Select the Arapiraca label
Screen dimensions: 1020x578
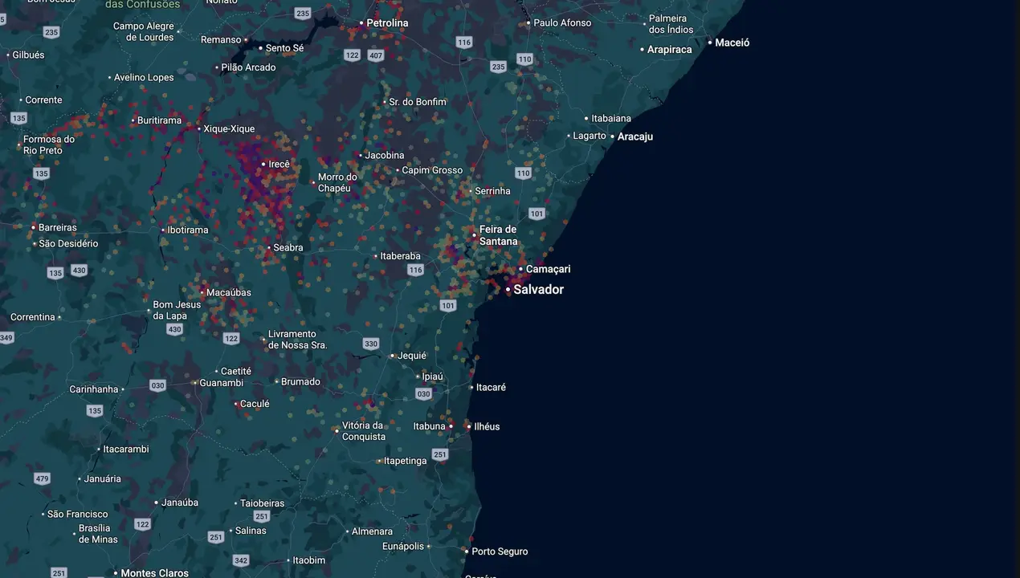(669, 50)
